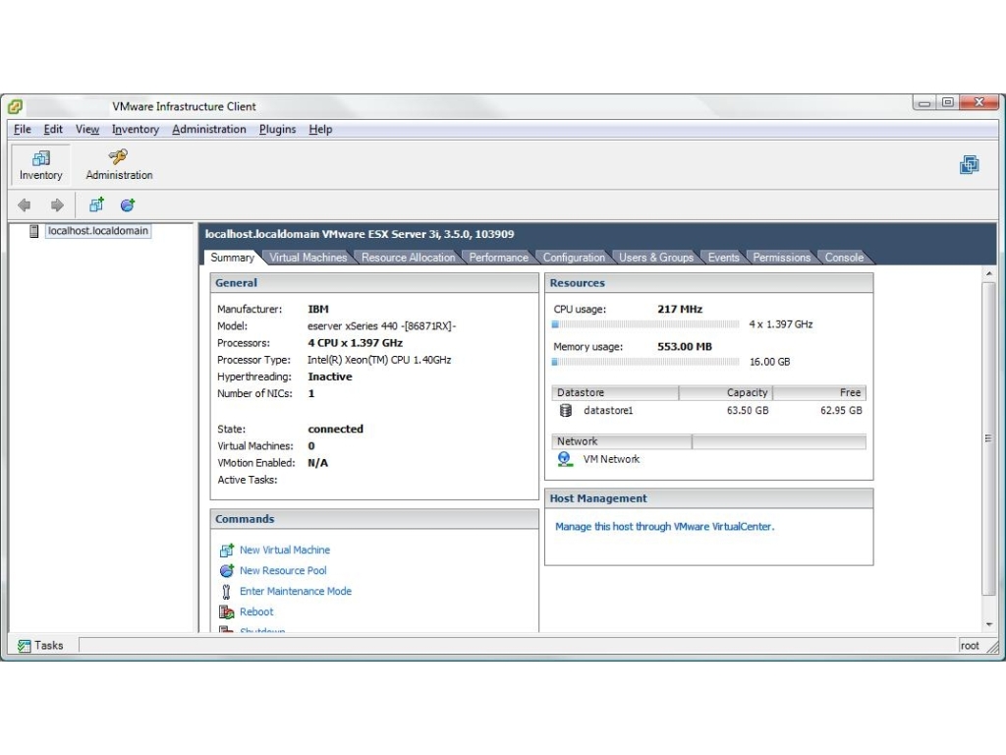Click the Enter Maintenance Mode link
This screenshot has height=755, width=1006.
(296, 591)
